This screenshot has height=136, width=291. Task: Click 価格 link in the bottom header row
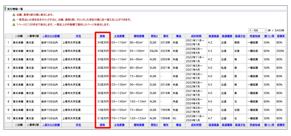click(102, 125)
